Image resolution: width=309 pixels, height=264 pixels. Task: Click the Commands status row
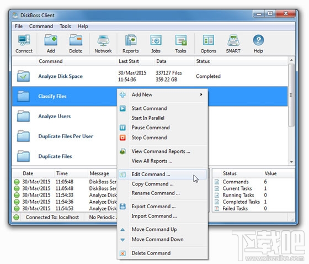pyautogui.click(x=254, y=182)
